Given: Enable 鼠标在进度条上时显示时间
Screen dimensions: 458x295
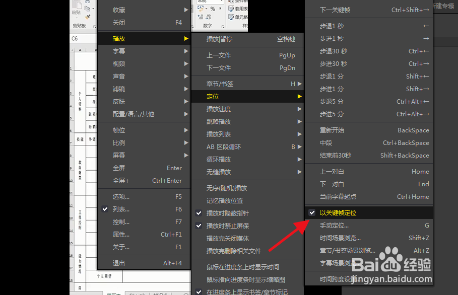Looking at the screenshot, I should 248,267.
